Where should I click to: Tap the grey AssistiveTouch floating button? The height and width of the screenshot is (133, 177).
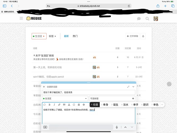pos(169,84)
